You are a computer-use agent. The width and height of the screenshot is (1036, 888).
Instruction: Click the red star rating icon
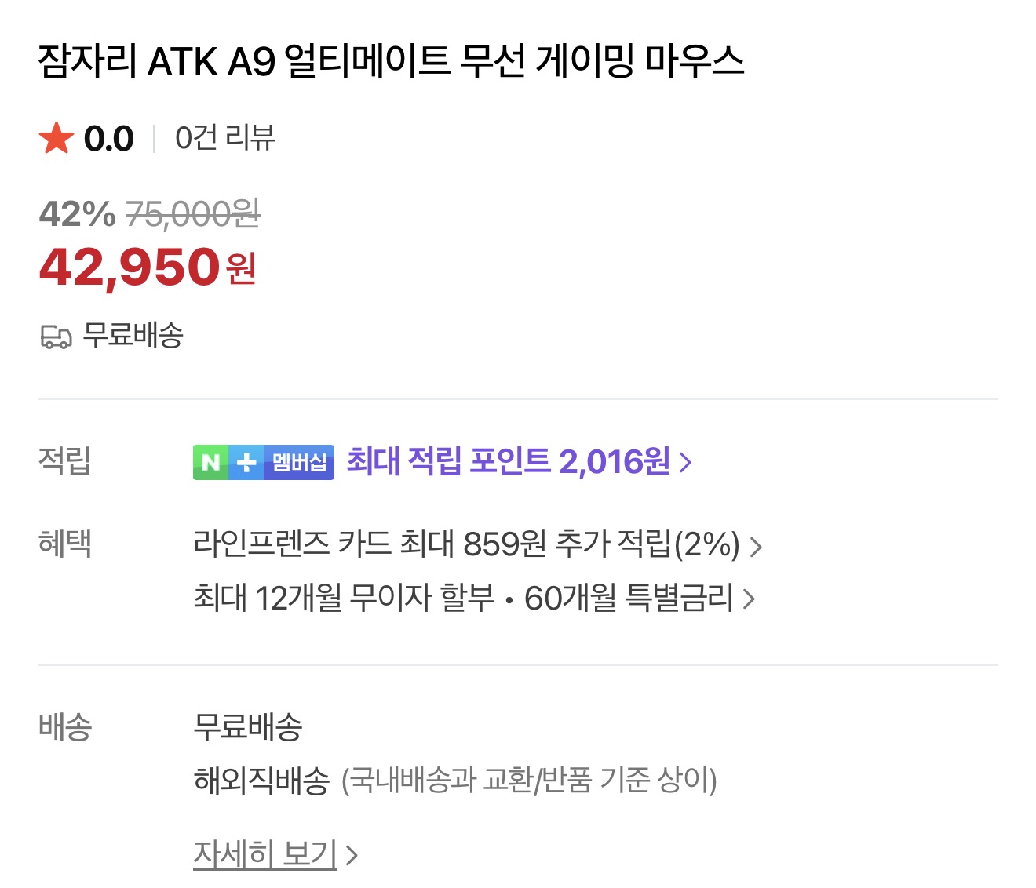(57, 139)
